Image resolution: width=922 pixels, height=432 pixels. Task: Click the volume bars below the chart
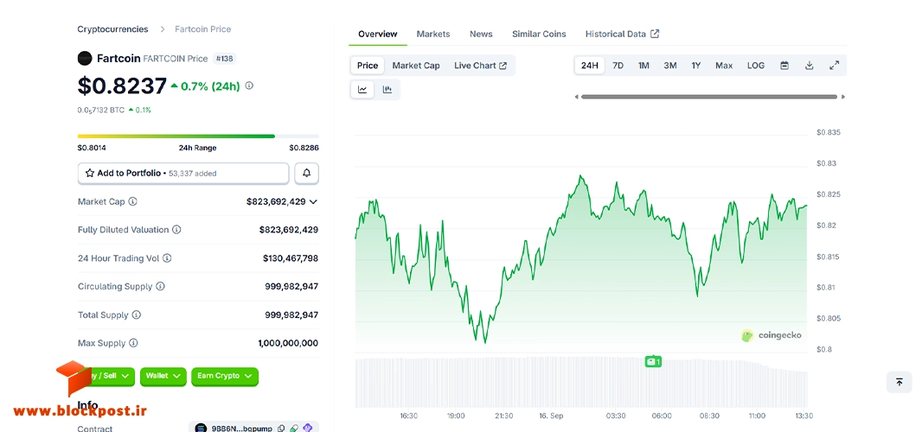point(581,382)
